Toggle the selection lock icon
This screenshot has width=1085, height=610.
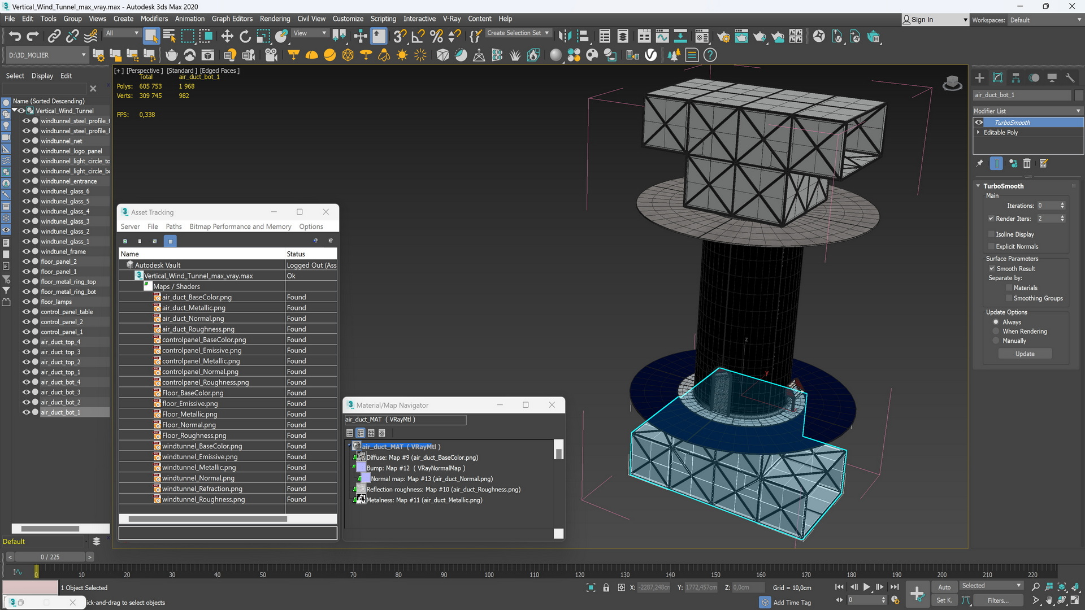[606, 587]
